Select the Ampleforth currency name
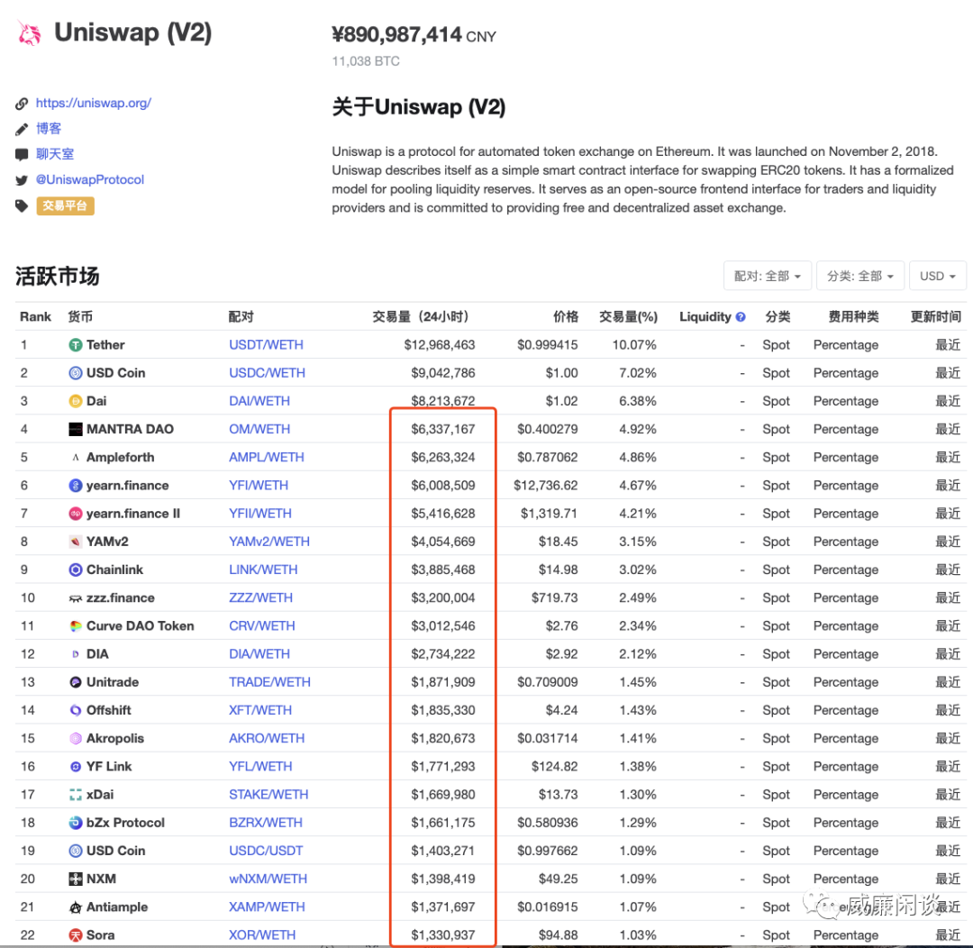 pos(120,458)
